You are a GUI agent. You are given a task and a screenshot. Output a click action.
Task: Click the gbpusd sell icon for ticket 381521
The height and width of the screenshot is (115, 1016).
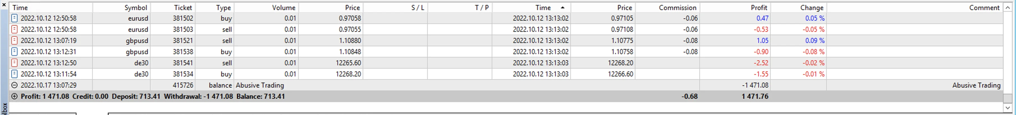15,40
